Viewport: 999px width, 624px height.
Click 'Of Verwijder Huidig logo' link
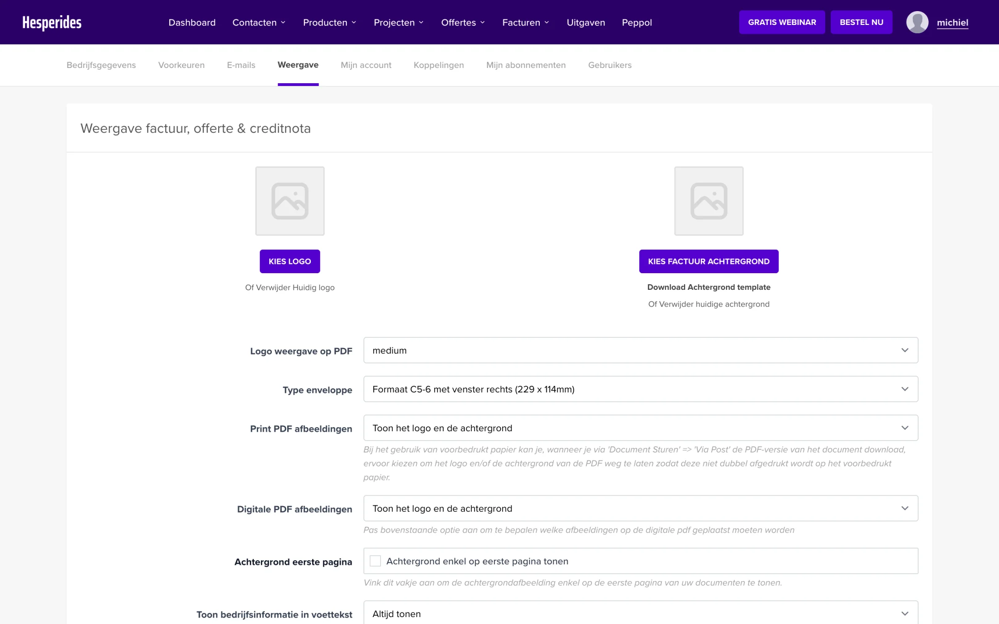[x=290, y=288]
